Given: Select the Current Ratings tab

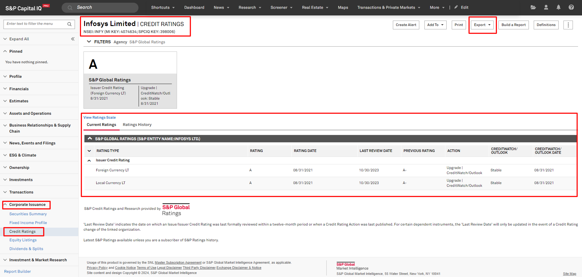Looking at the screenshot, I should tap(101, 125).
